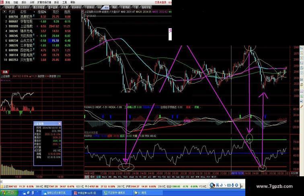Choose the RSI indicator in bottom bar
Viewport: 304px width, 196px height.
[x=168, y=177]
